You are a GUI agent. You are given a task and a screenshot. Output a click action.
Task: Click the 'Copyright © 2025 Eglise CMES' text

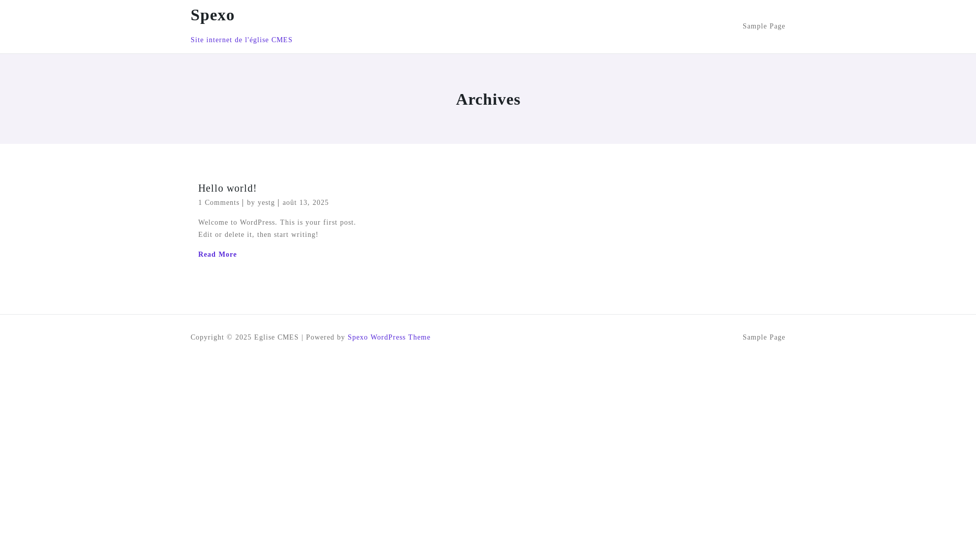tap(245, 338)
